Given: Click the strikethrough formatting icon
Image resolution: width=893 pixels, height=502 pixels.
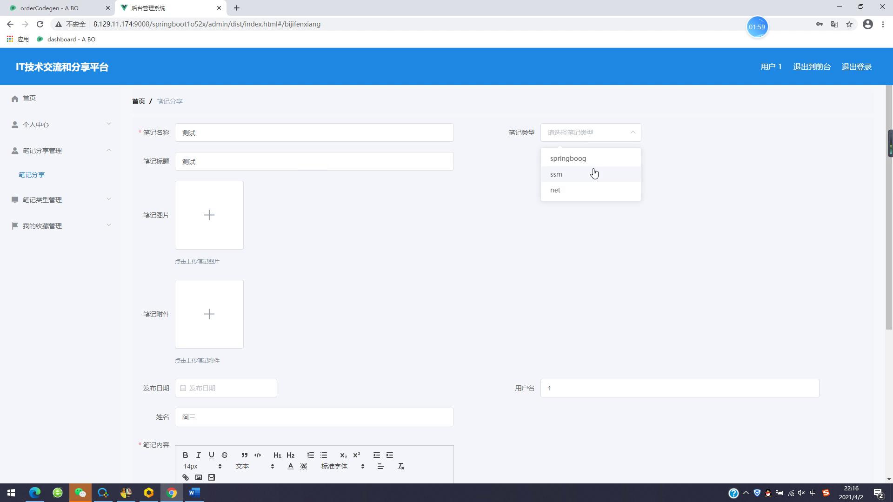Looking at the screenshot, I should (225, 455).
